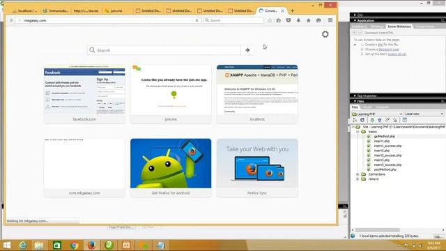Click into the new tab Search field
This screenshot has width=446, height=251.
click(164, 50)
